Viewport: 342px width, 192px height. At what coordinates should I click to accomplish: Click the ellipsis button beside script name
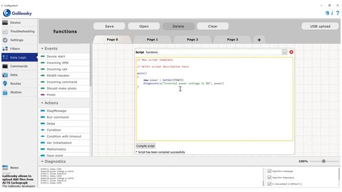click(x=284, y=52)
